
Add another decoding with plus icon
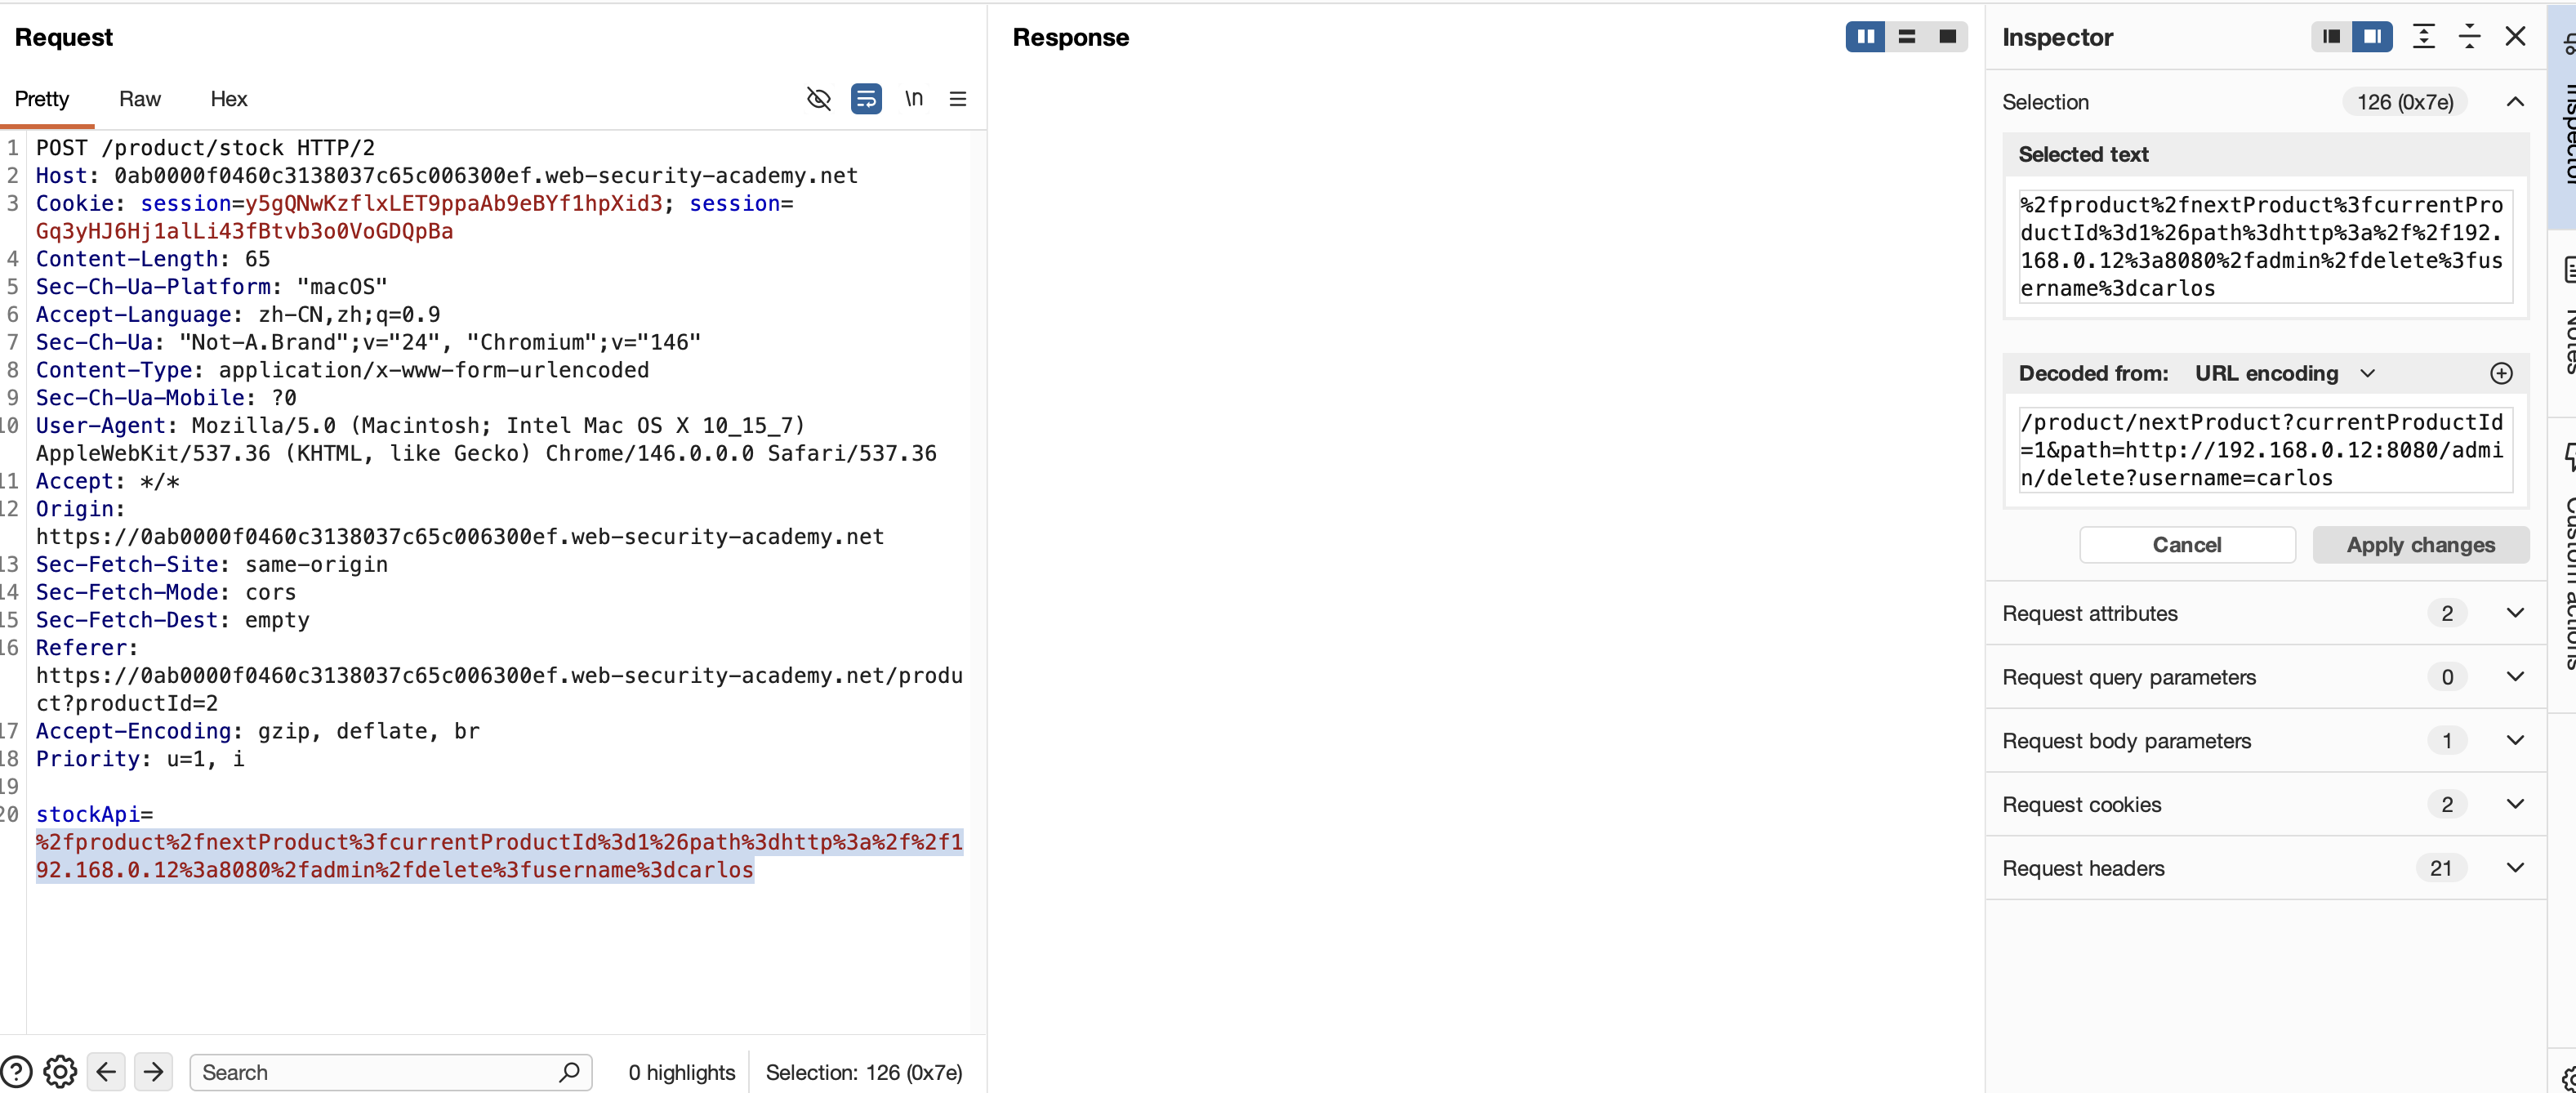pos(2501,373)
